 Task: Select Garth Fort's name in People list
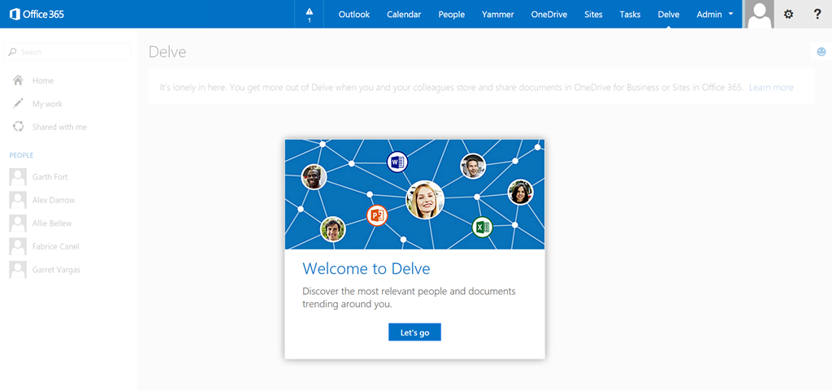[50, 176]
